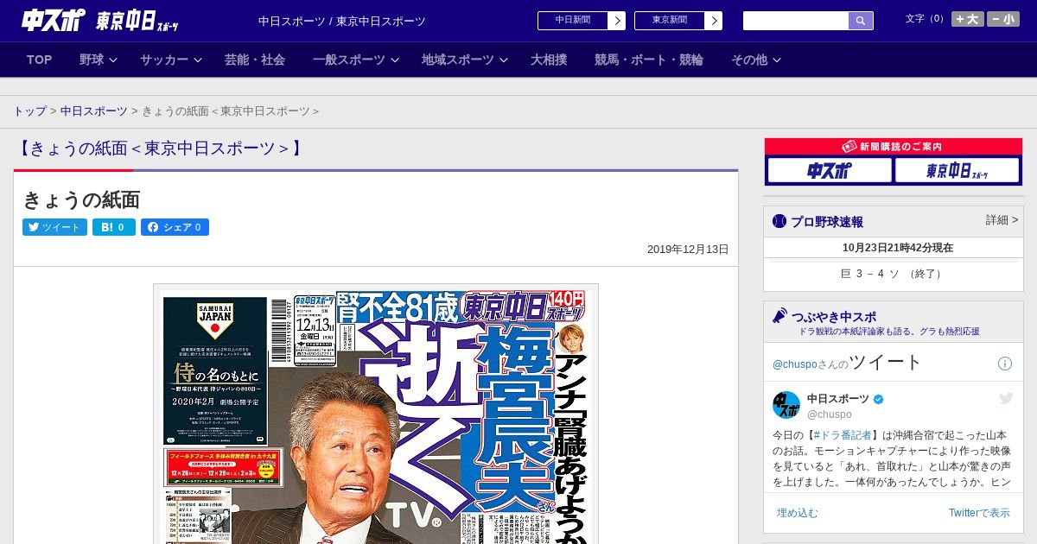Expand the 地域スポーツ menu dropdown
Screen dimensions: 1037x544
[x=464, y=60]
